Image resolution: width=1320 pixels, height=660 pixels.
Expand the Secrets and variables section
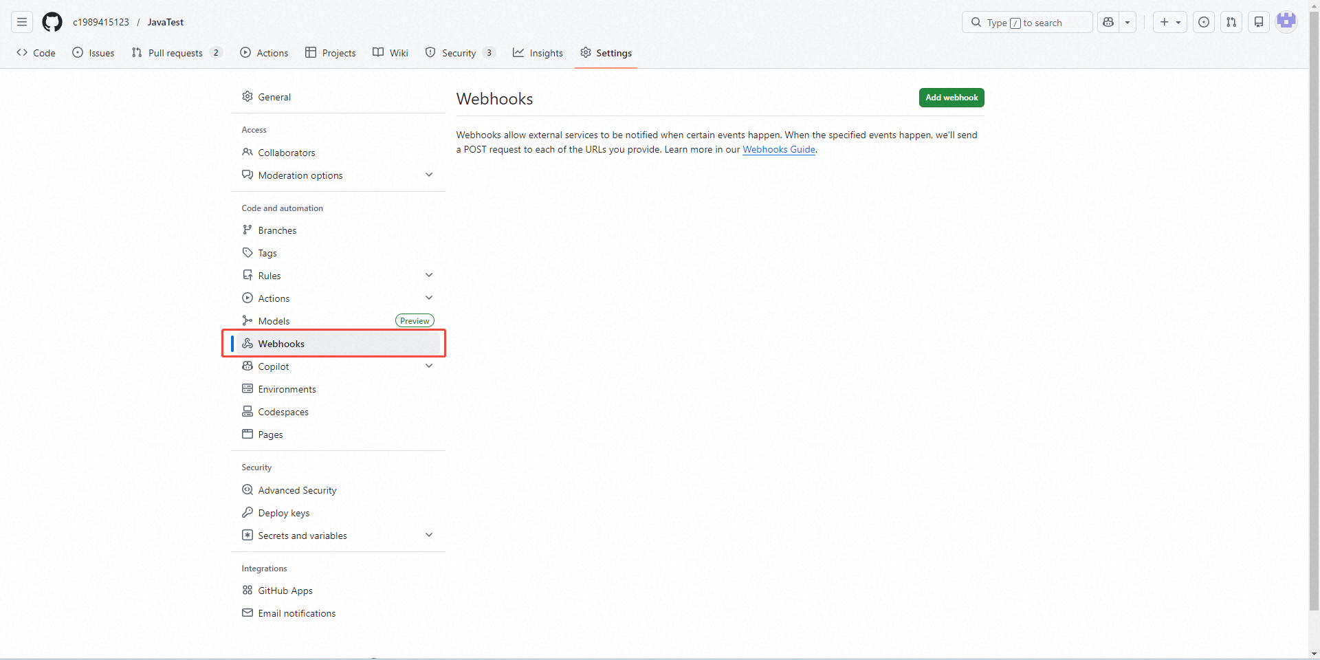429,535
